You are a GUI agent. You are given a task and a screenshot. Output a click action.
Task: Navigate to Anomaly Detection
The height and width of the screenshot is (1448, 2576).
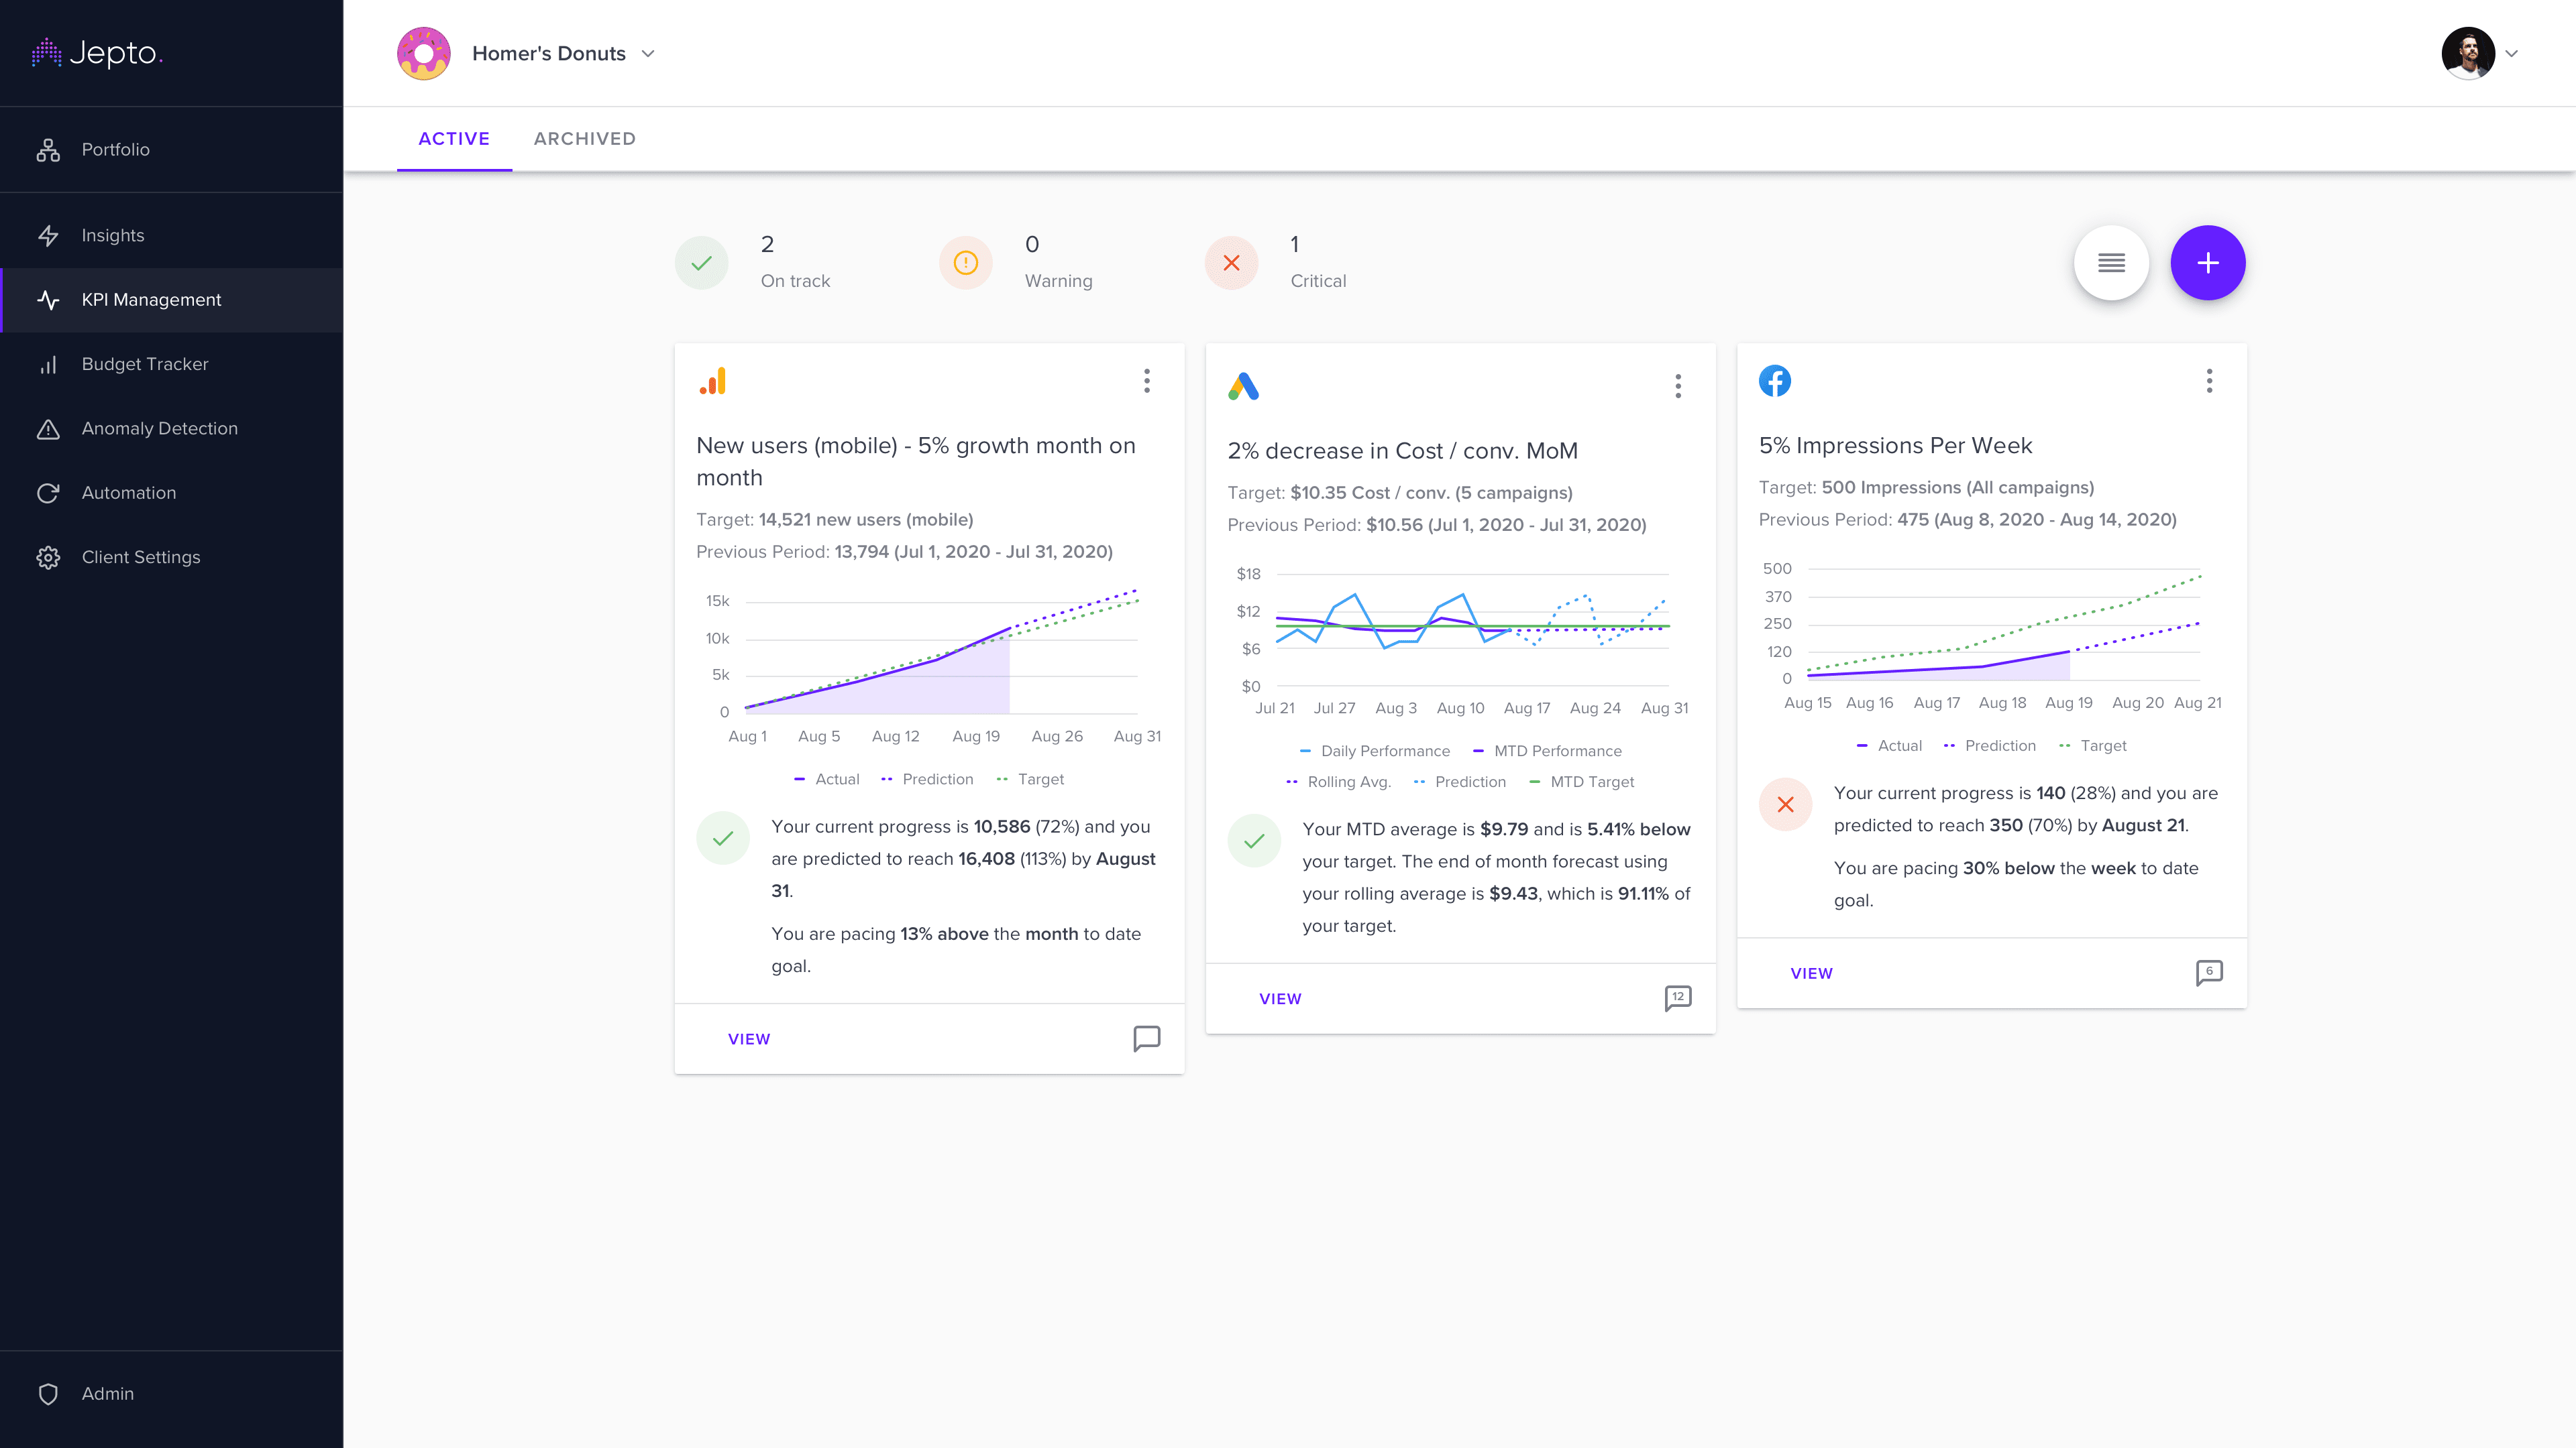click(171, 429)
